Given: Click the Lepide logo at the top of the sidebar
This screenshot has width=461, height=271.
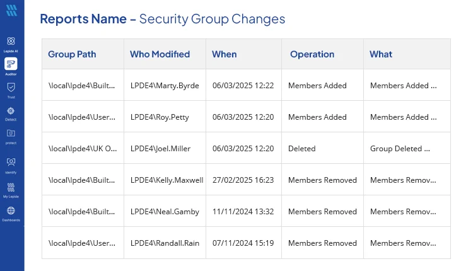Looking at the screenshot, I should click(11, 10).
